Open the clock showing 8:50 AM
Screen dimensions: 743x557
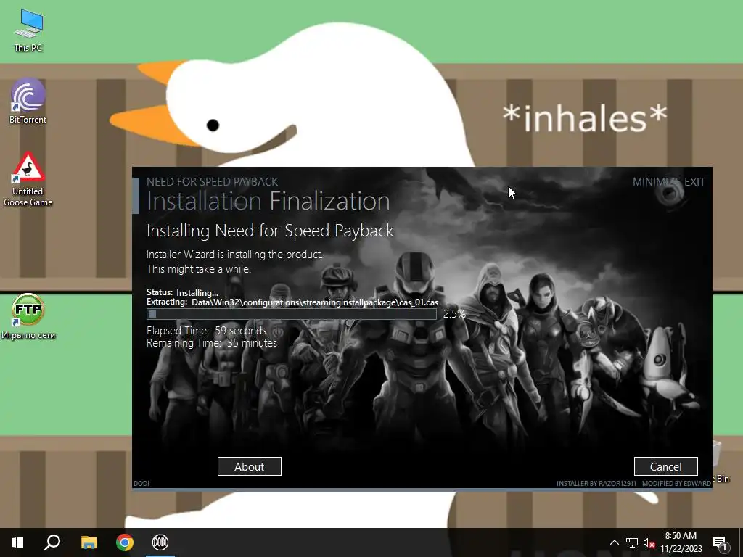tap(681, 542)
